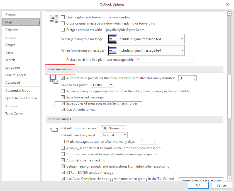
Task: Click Cancel to discard changes
Action: (x=221, y=185)
